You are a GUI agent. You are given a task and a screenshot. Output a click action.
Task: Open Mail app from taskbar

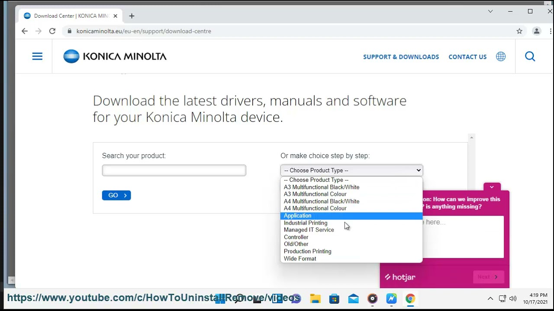[x=353, y=298]
